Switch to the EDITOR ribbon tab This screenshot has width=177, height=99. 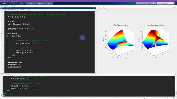click(x=30, y=4)
